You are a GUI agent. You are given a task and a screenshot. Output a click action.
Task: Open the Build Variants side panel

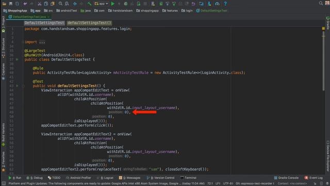[x=3, y=135]
